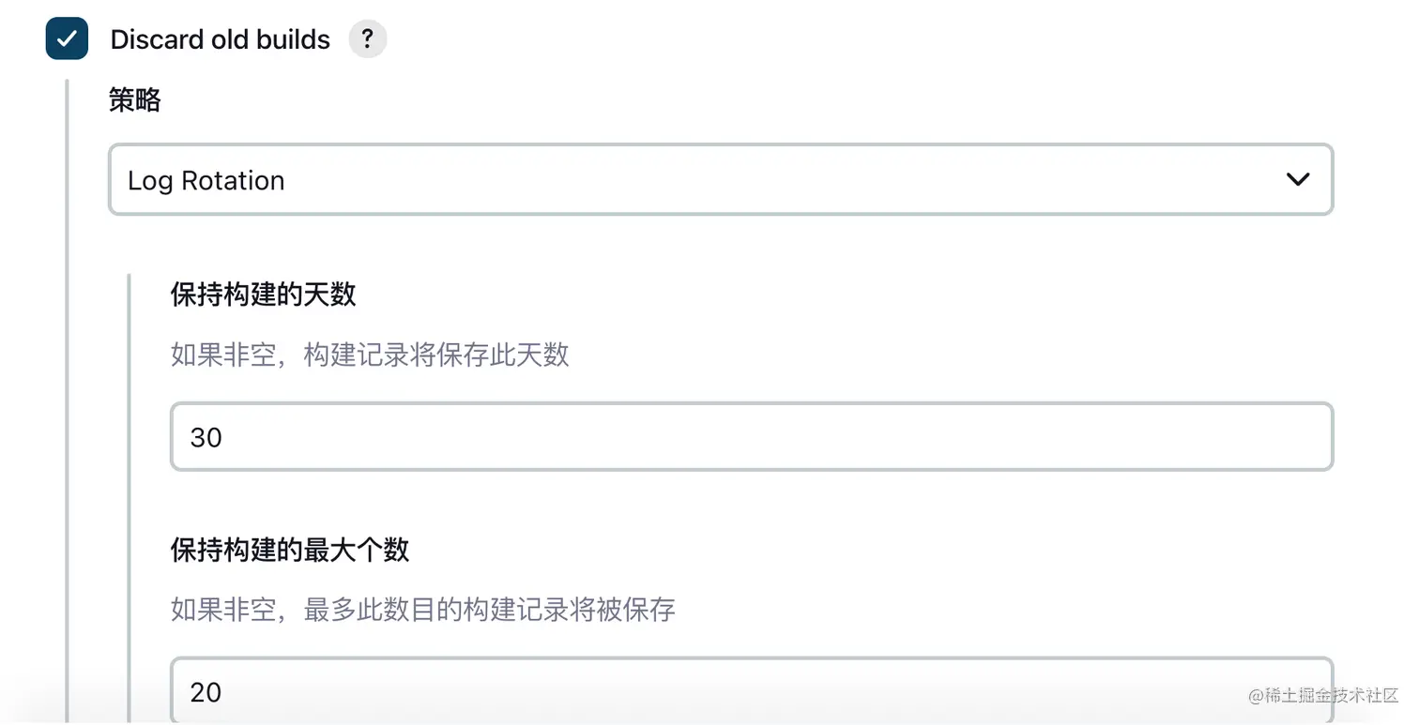Focus the 保持构建的最大个数 input field
The width and height of the screenshot is (1419, 725).
(751, 692)
